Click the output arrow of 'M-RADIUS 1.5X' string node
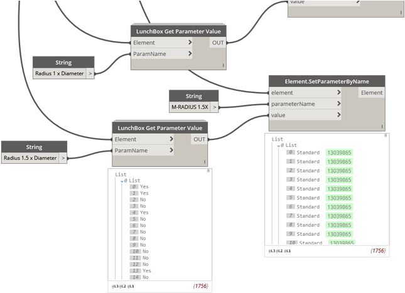This screenshot has width=405, height=293. click(214, 107)
